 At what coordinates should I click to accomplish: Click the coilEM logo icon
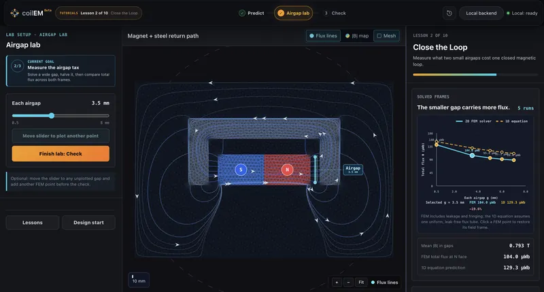coord(14,13)
